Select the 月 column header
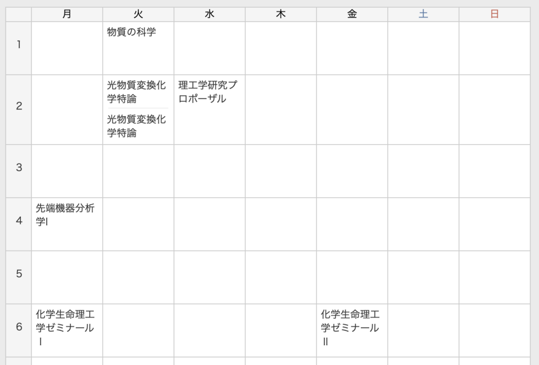 [x=66, y=13]
